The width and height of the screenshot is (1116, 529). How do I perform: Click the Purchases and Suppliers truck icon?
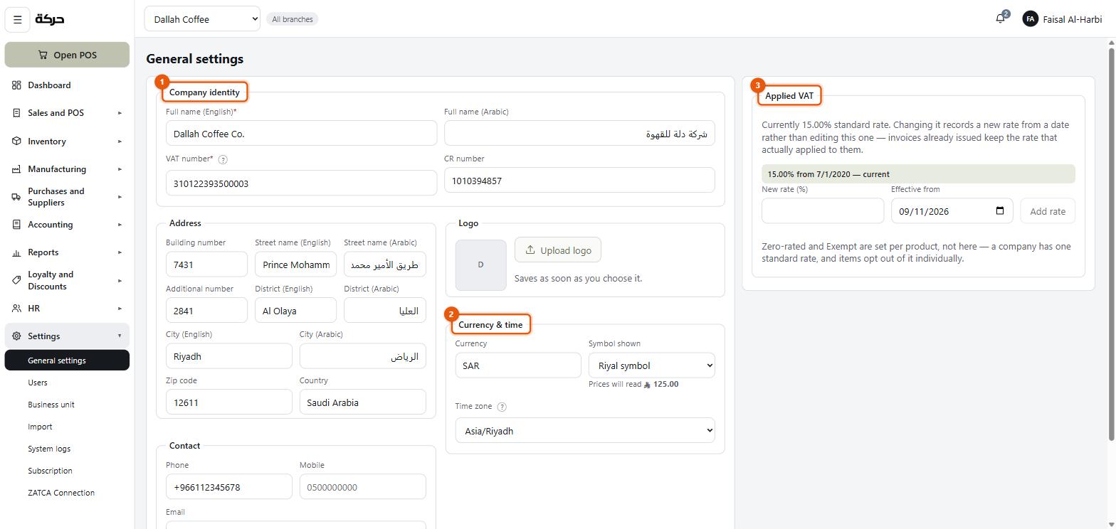(16, 197)
